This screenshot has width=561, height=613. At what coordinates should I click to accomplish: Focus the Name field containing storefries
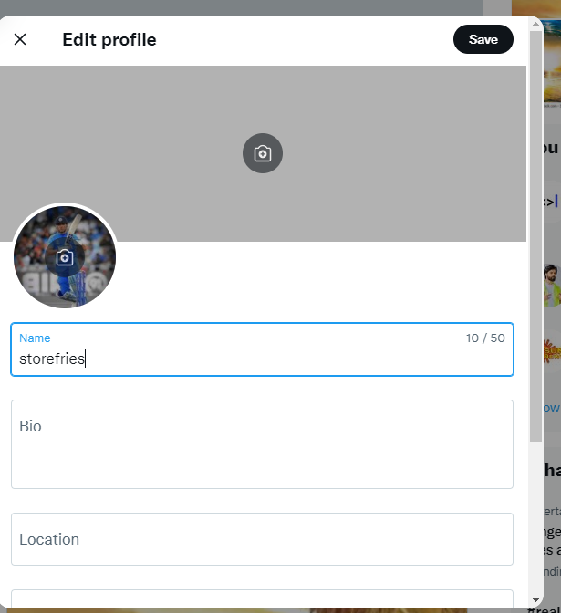coord(262,349)
